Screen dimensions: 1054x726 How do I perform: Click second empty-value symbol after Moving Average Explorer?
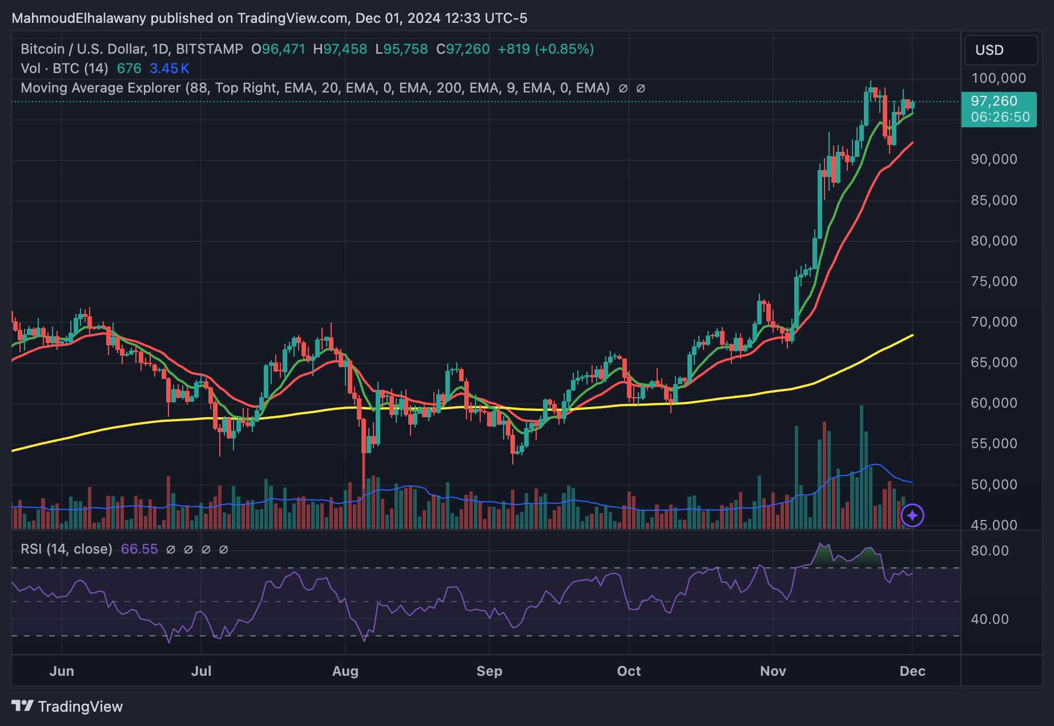pos(641,88)
